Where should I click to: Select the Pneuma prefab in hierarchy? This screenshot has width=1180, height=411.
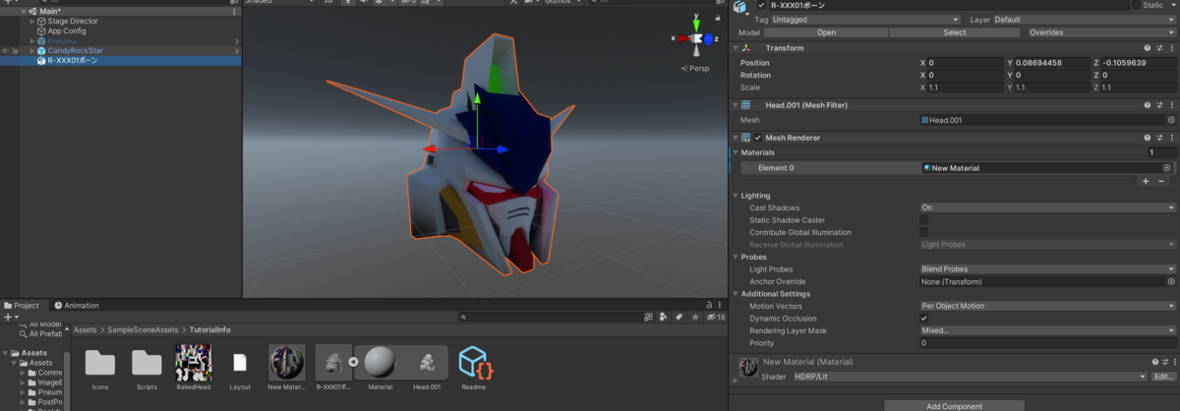(62, 41)
